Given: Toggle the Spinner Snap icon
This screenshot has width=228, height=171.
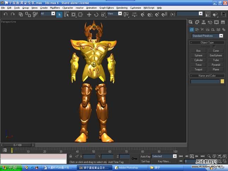Looking at the screenshot, I should click(x=164, y=14).
